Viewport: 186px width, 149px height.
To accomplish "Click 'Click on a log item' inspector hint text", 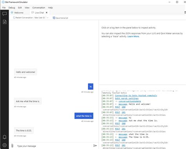I will [129, 28].
